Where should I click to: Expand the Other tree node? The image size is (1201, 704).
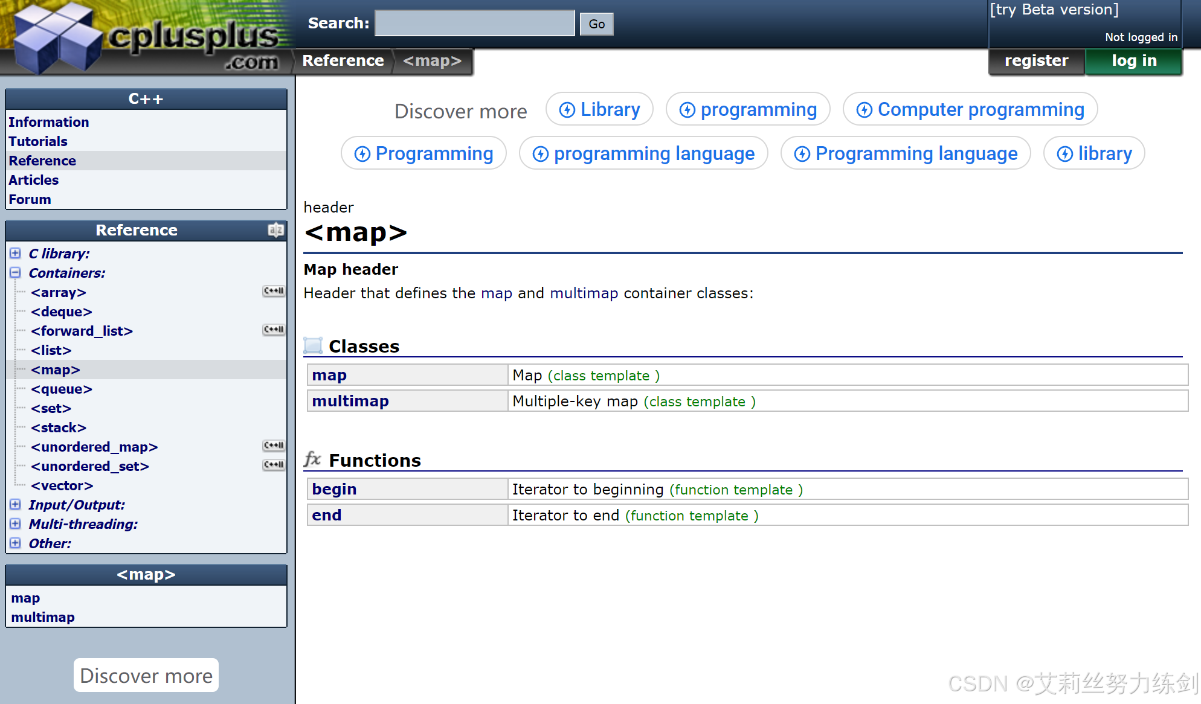[16, 543]
